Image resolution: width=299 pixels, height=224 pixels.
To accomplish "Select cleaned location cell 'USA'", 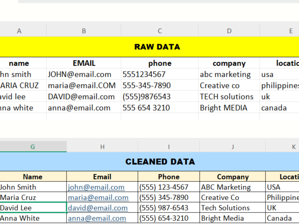I will pos(282,187).
